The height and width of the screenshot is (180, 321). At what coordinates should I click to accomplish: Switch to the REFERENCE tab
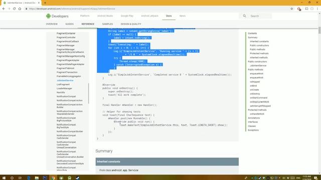tap(88, 24)
